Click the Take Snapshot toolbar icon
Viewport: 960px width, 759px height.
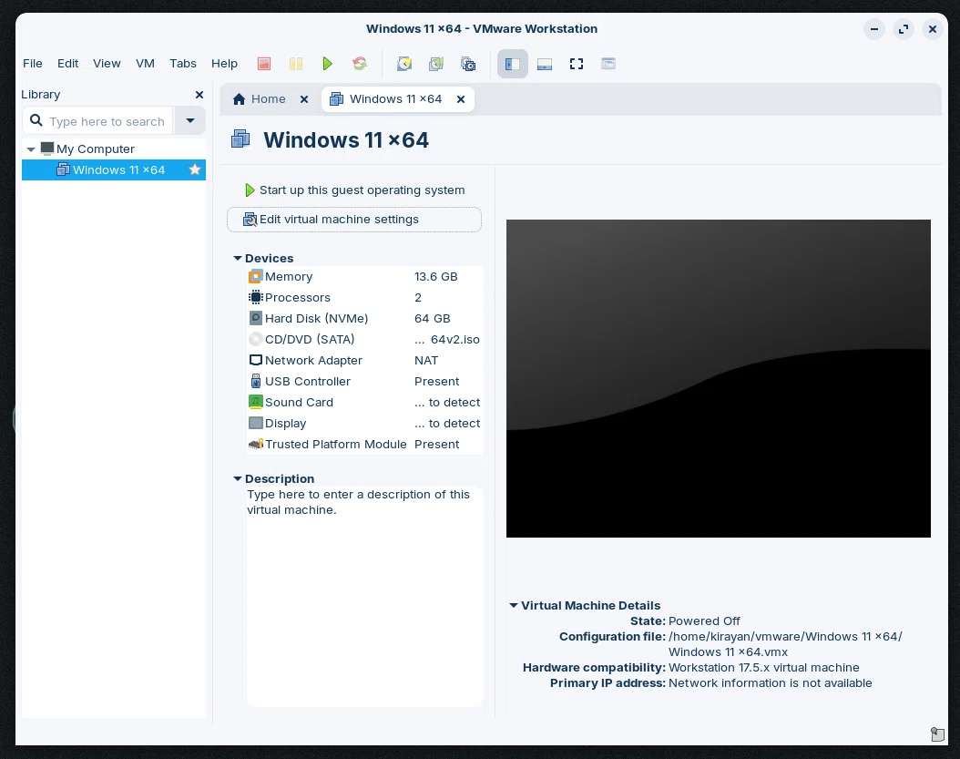404,64
